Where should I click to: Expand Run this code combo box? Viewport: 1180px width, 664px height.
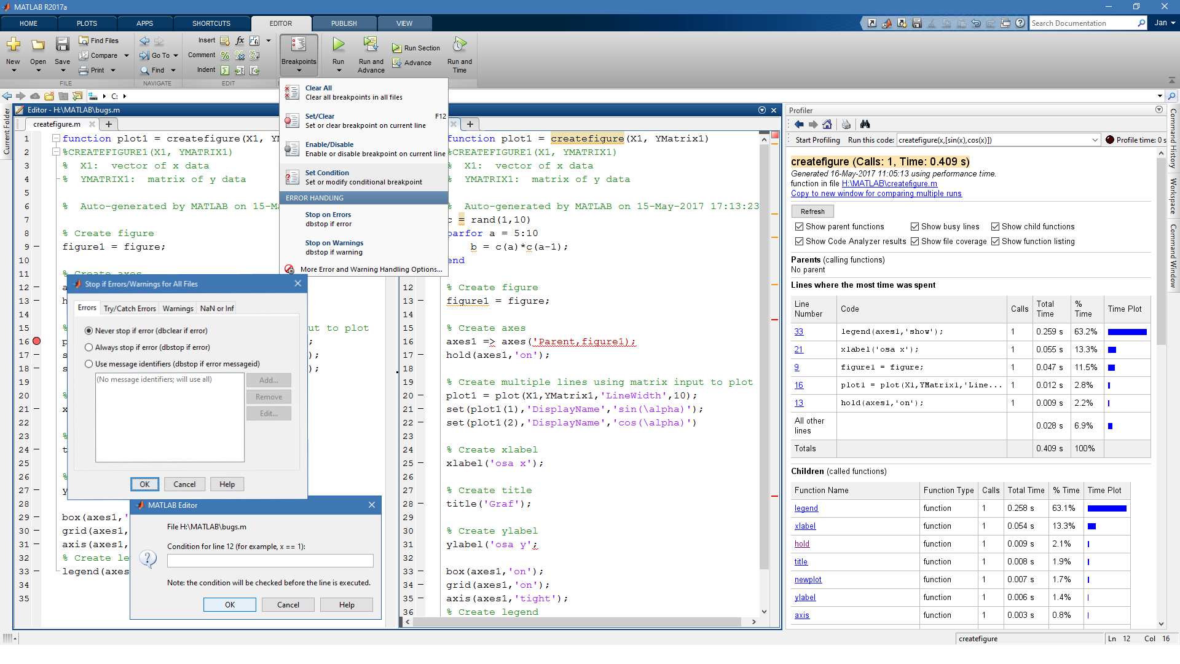pos(1095,140)
